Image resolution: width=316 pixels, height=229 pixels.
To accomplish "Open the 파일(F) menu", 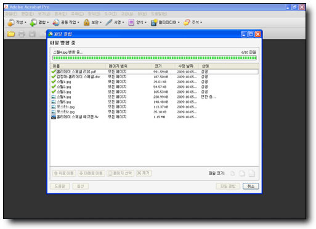I will pyautogui.click(x=11, y=14).
